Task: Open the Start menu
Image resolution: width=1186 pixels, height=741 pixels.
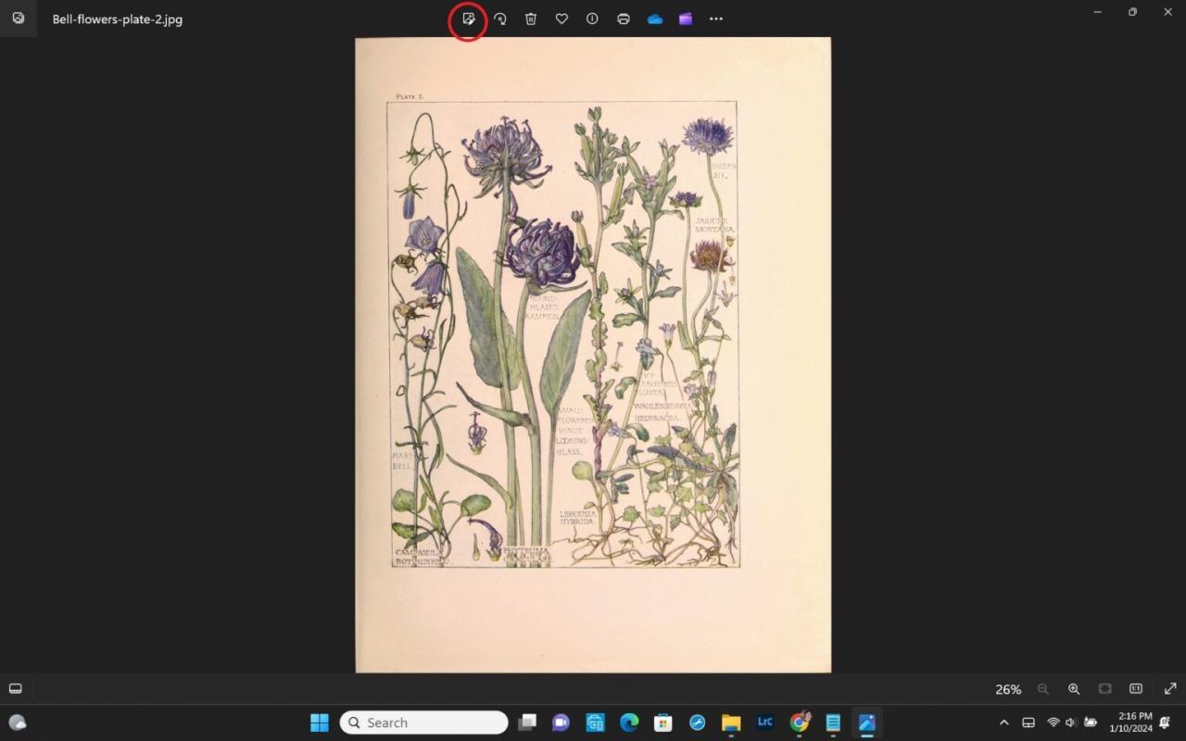Action: click(x=319, y=722)
